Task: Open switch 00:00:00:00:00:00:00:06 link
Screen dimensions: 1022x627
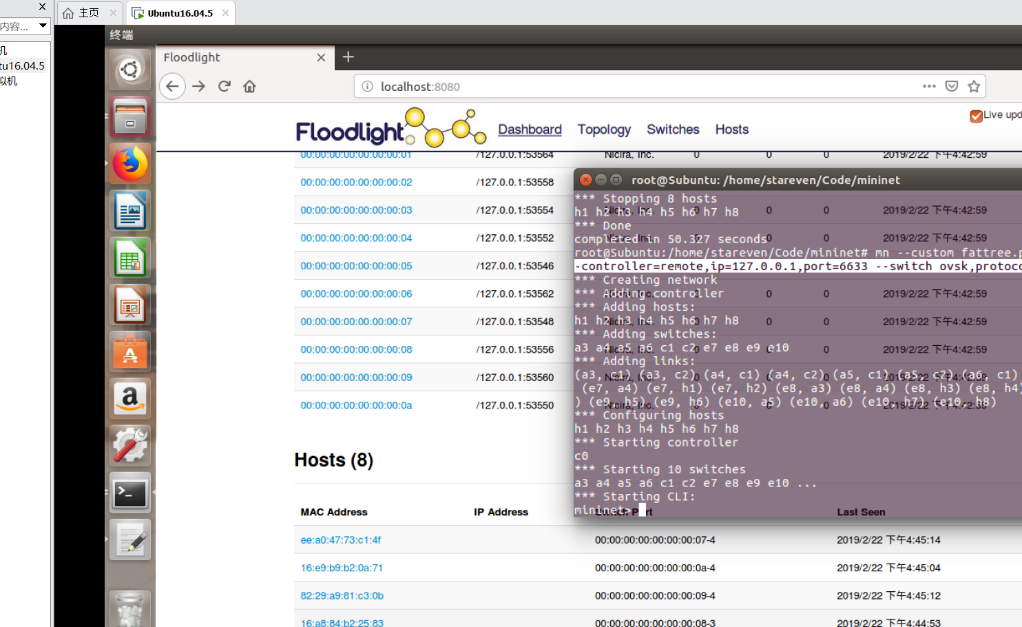Action: coord(356,294)
